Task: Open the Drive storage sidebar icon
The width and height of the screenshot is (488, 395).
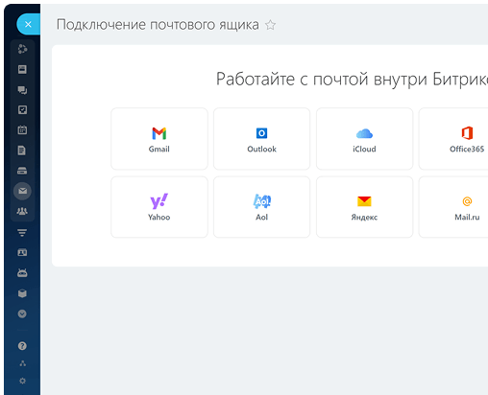Action: [22, 171]
